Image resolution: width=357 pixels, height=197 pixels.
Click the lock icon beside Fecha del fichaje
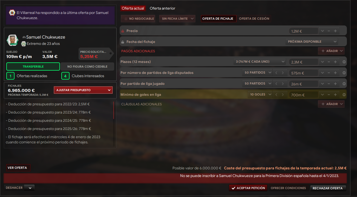123,42
